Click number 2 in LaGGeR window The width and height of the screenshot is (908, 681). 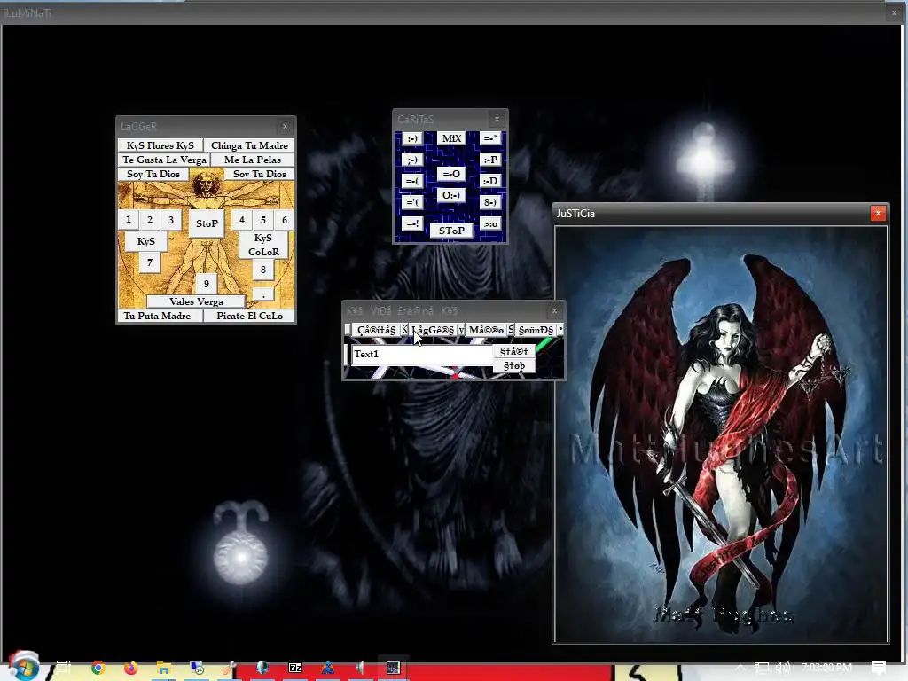click(x=150, y=220)
